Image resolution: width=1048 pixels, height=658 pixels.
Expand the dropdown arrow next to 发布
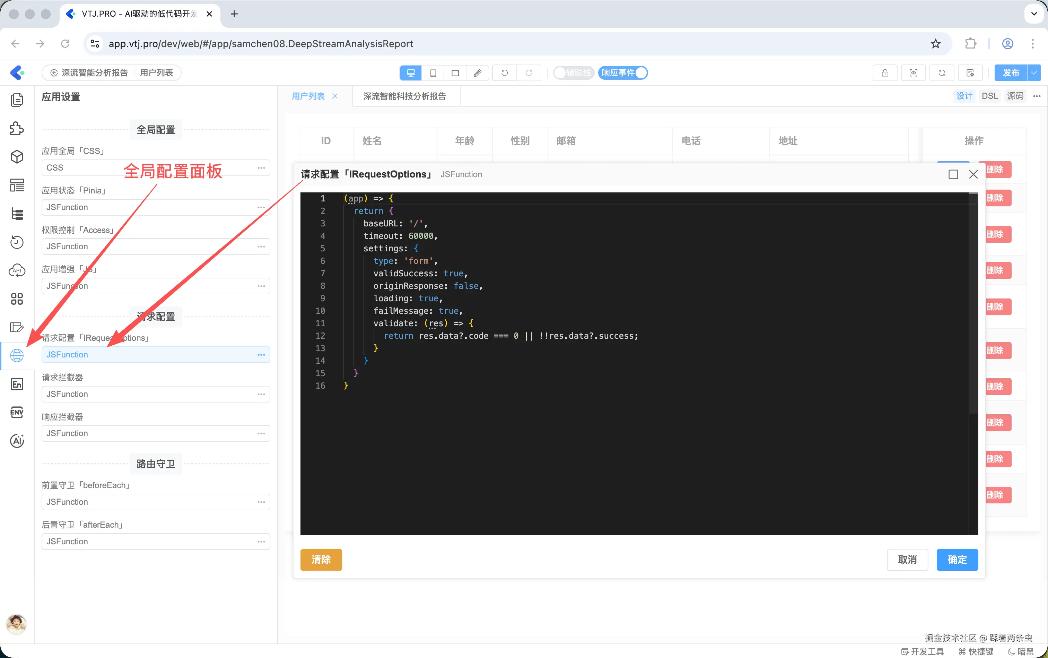[1034, 73]
